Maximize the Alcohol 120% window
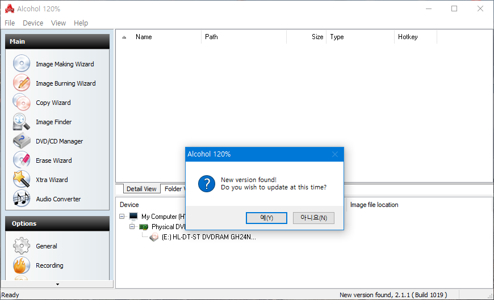The height and width of the screenshot is (300, 494). [x=454, y=9]
